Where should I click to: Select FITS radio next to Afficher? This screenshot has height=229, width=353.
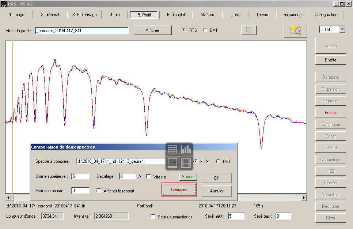(184, 30)
